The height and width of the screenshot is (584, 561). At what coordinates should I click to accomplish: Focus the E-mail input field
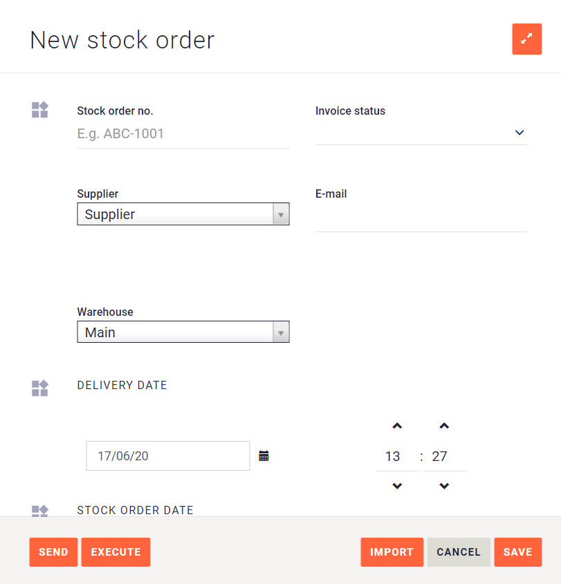point(421,216)
